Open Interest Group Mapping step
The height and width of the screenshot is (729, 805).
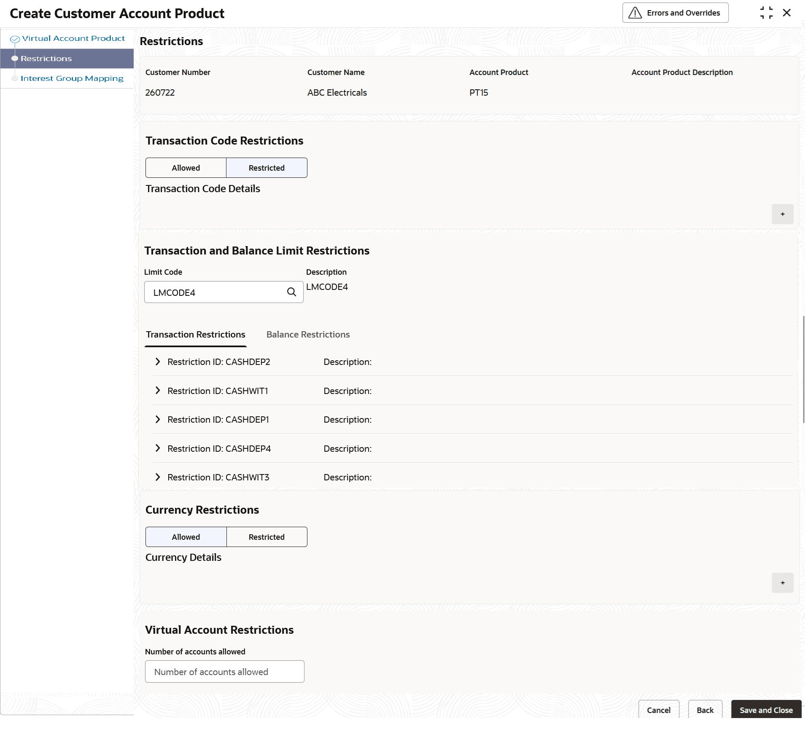coord(72,78)
